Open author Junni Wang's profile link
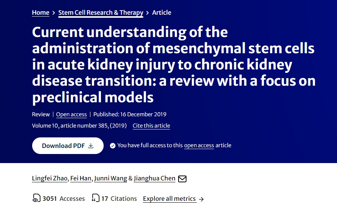Viewport: 337px width, 211px height. (110, 178)
